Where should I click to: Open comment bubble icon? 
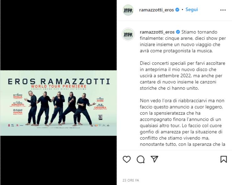pyautogui.click(x=140, y=159)
